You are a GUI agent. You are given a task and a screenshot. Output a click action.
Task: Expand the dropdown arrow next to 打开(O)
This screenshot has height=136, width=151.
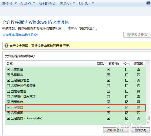pyautogui.click(x=93, y=3)
